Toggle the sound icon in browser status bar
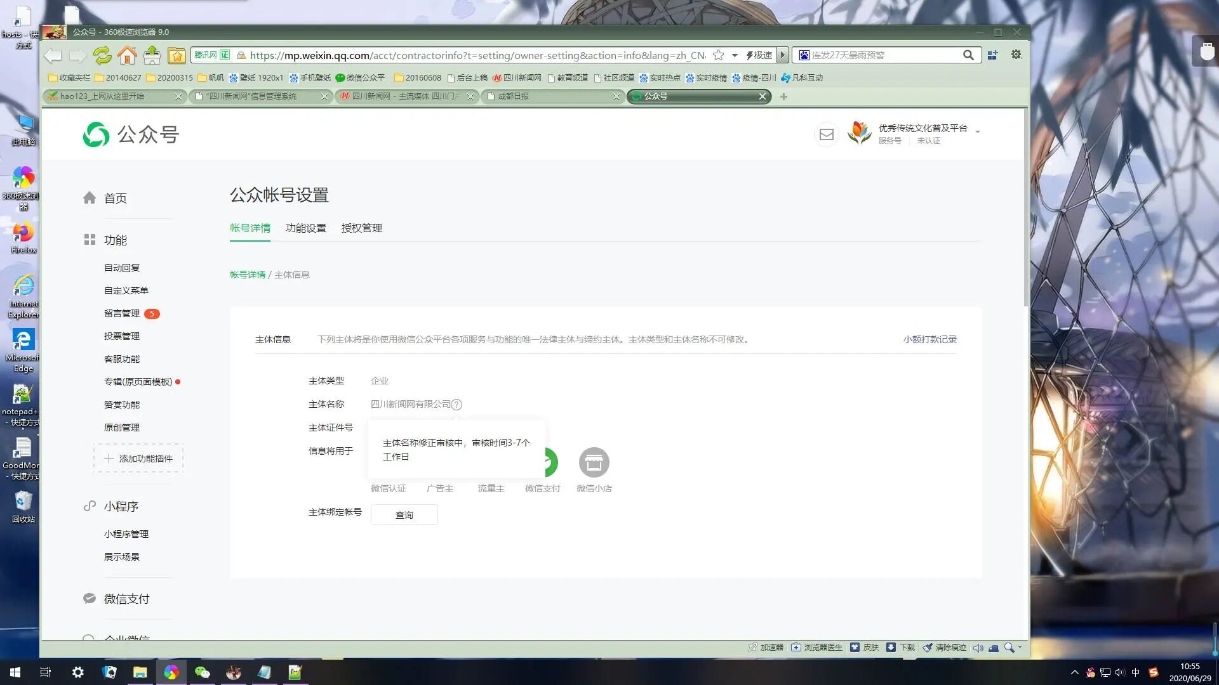Screen dimensions: 1219x685 pos(978,648)
